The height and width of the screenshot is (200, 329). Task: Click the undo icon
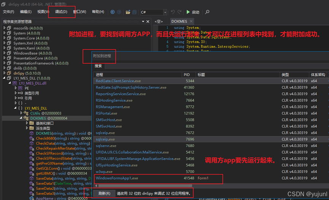click(x=173, y=12)
